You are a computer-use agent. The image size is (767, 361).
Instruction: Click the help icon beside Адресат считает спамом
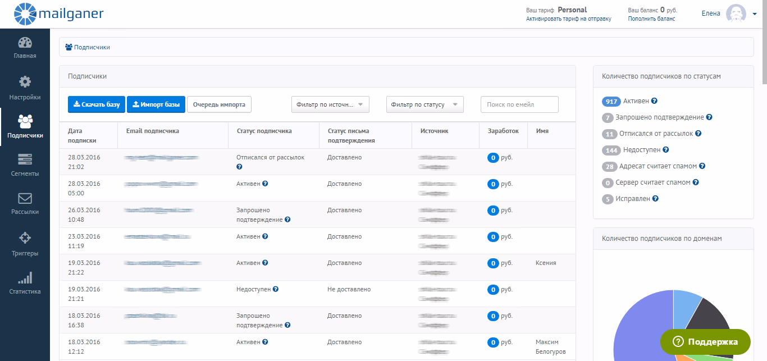[701, 166]
